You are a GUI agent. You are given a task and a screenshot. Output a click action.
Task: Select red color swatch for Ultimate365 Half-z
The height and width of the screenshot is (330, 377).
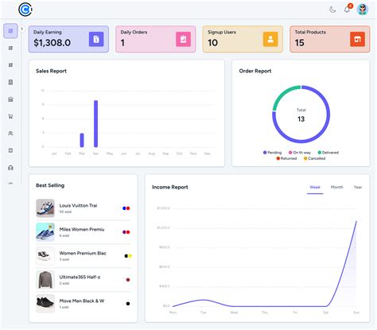128,280
